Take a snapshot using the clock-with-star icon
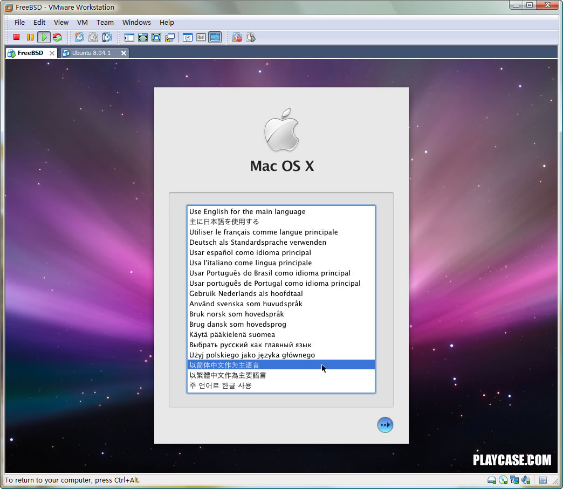Viewport: 563px width, 489px height. pos(79,37)
